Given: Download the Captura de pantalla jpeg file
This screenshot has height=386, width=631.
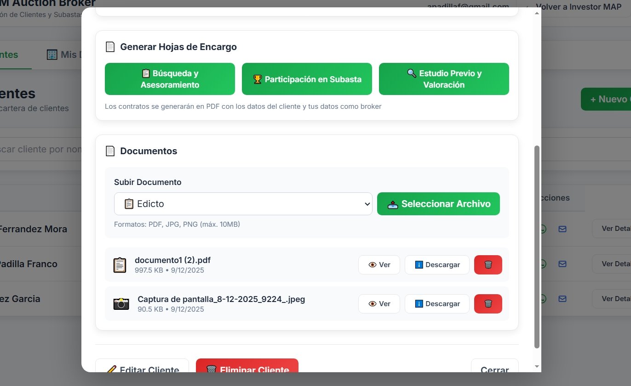Looking at the screenshot, I should (437, 304).
